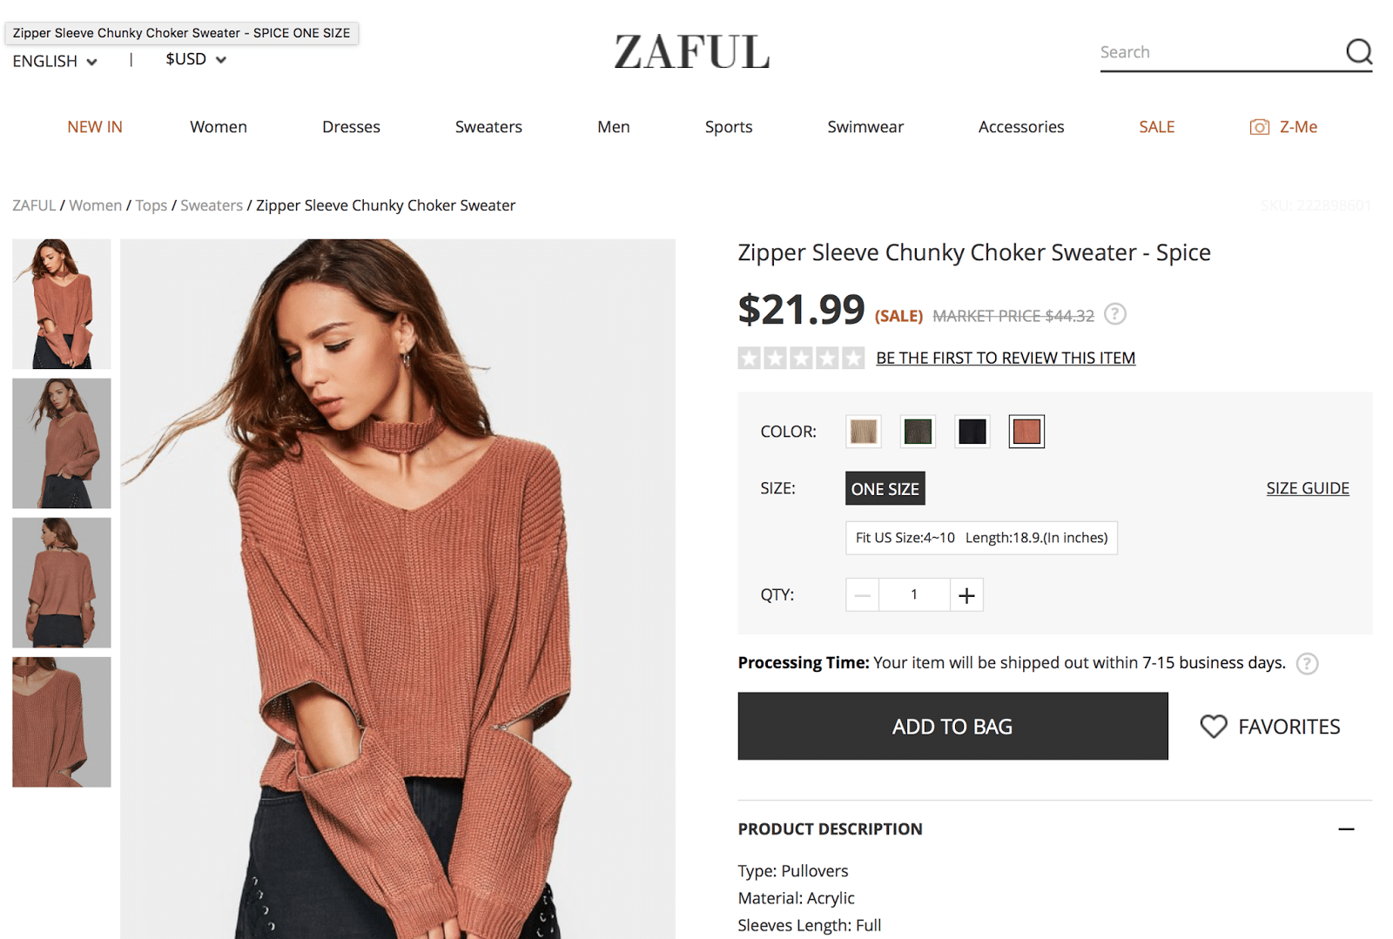Select the beige color swatch

(x=863, y=432)
